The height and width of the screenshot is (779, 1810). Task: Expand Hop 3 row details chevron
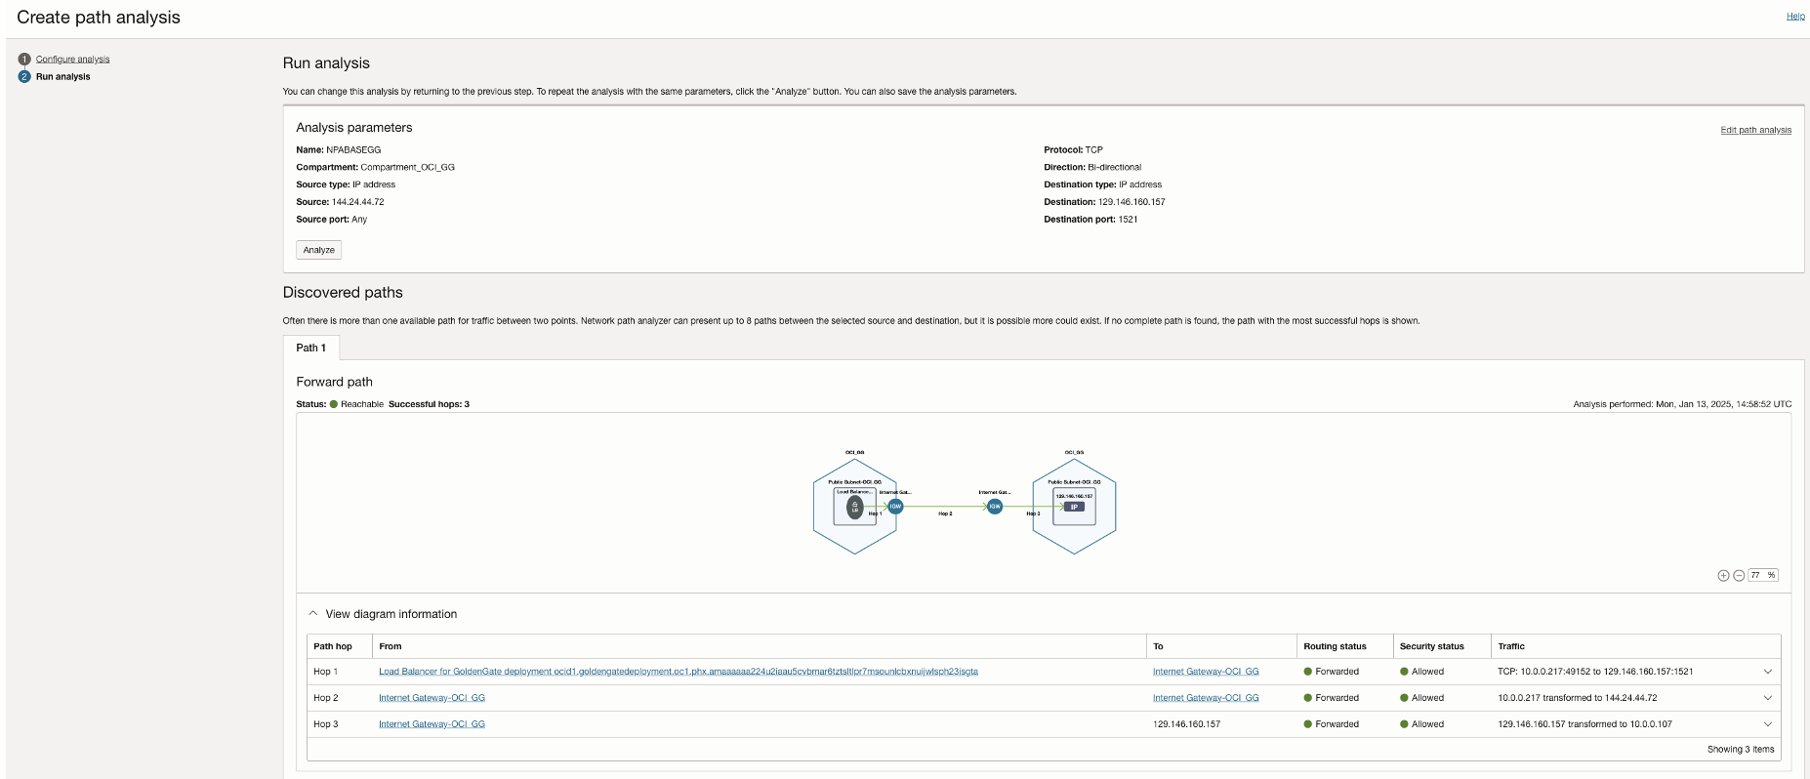pos(1767,724)
